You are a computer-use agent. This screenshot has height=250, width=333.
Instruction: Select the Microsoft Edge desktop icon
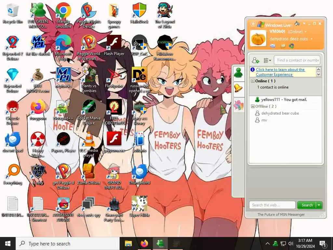click(63, 48)
